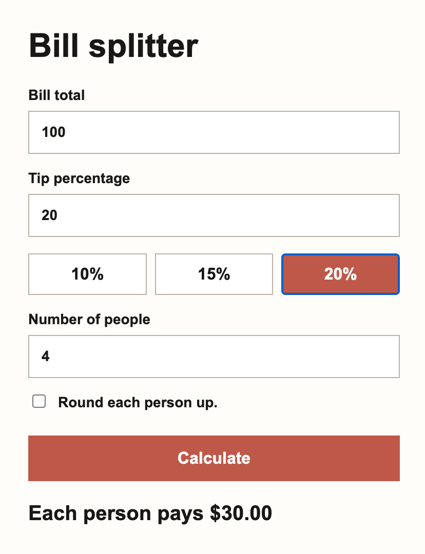Place cursor on the value 4 in Number of people
Image resolution: width=425 pixels, height=554 pixels.
tap(45, 356)
